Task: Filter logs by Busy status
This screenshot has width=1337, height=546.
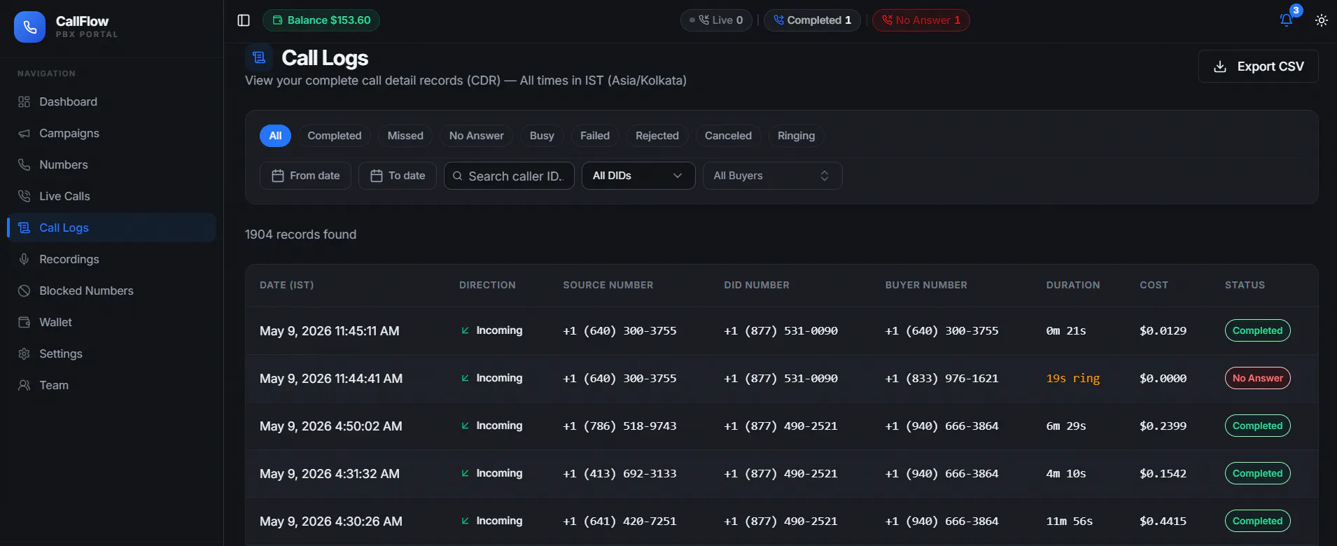Action: 542,136
